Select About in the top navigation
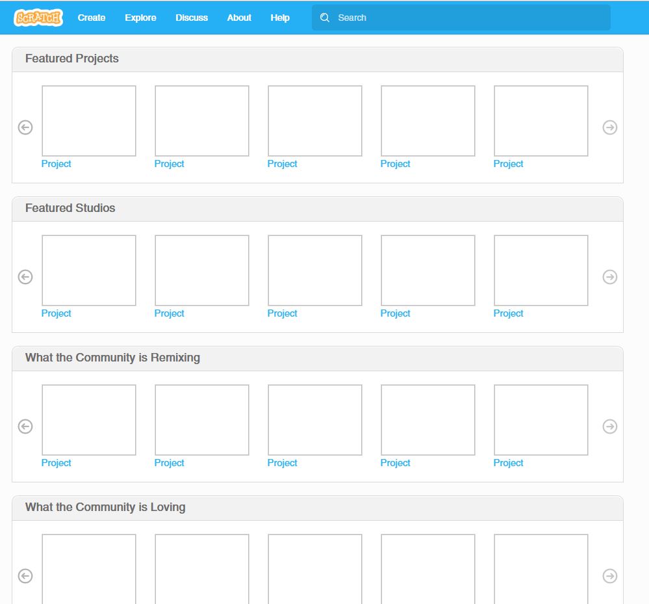The image size is (649, 604). coord(239,18)
